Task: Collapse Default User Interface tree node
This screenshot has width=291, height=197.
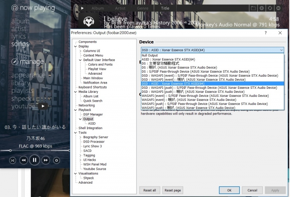Action: pos(80,60)
